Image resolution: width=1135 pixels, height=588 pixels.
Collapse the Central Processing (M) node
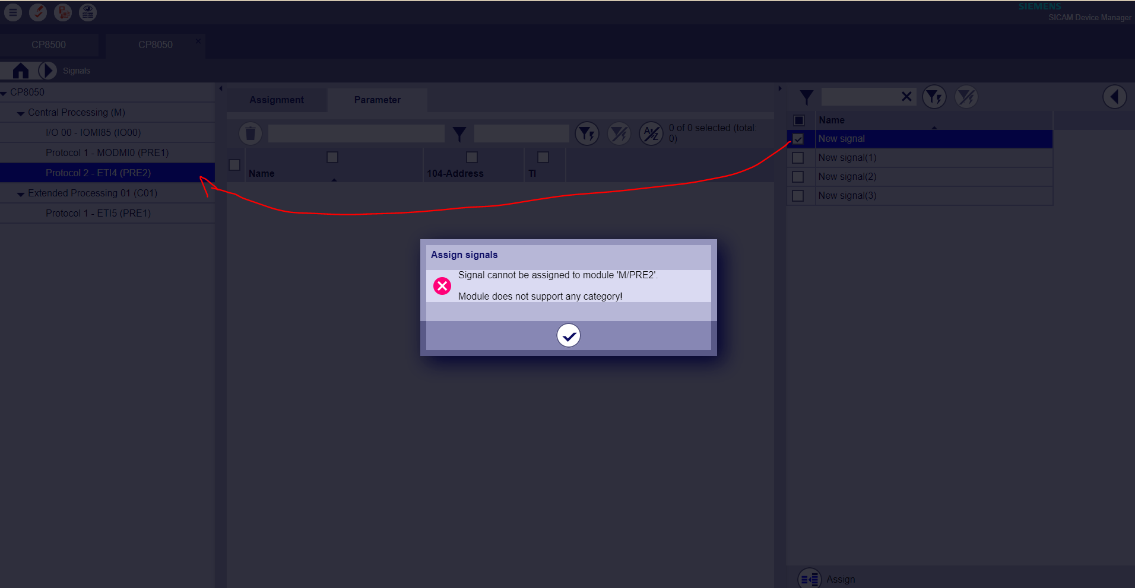[x=21, y=113]
